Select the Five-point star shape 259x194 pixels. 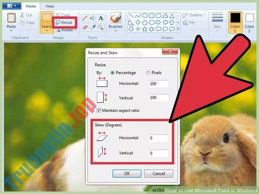tap(145, 29)
